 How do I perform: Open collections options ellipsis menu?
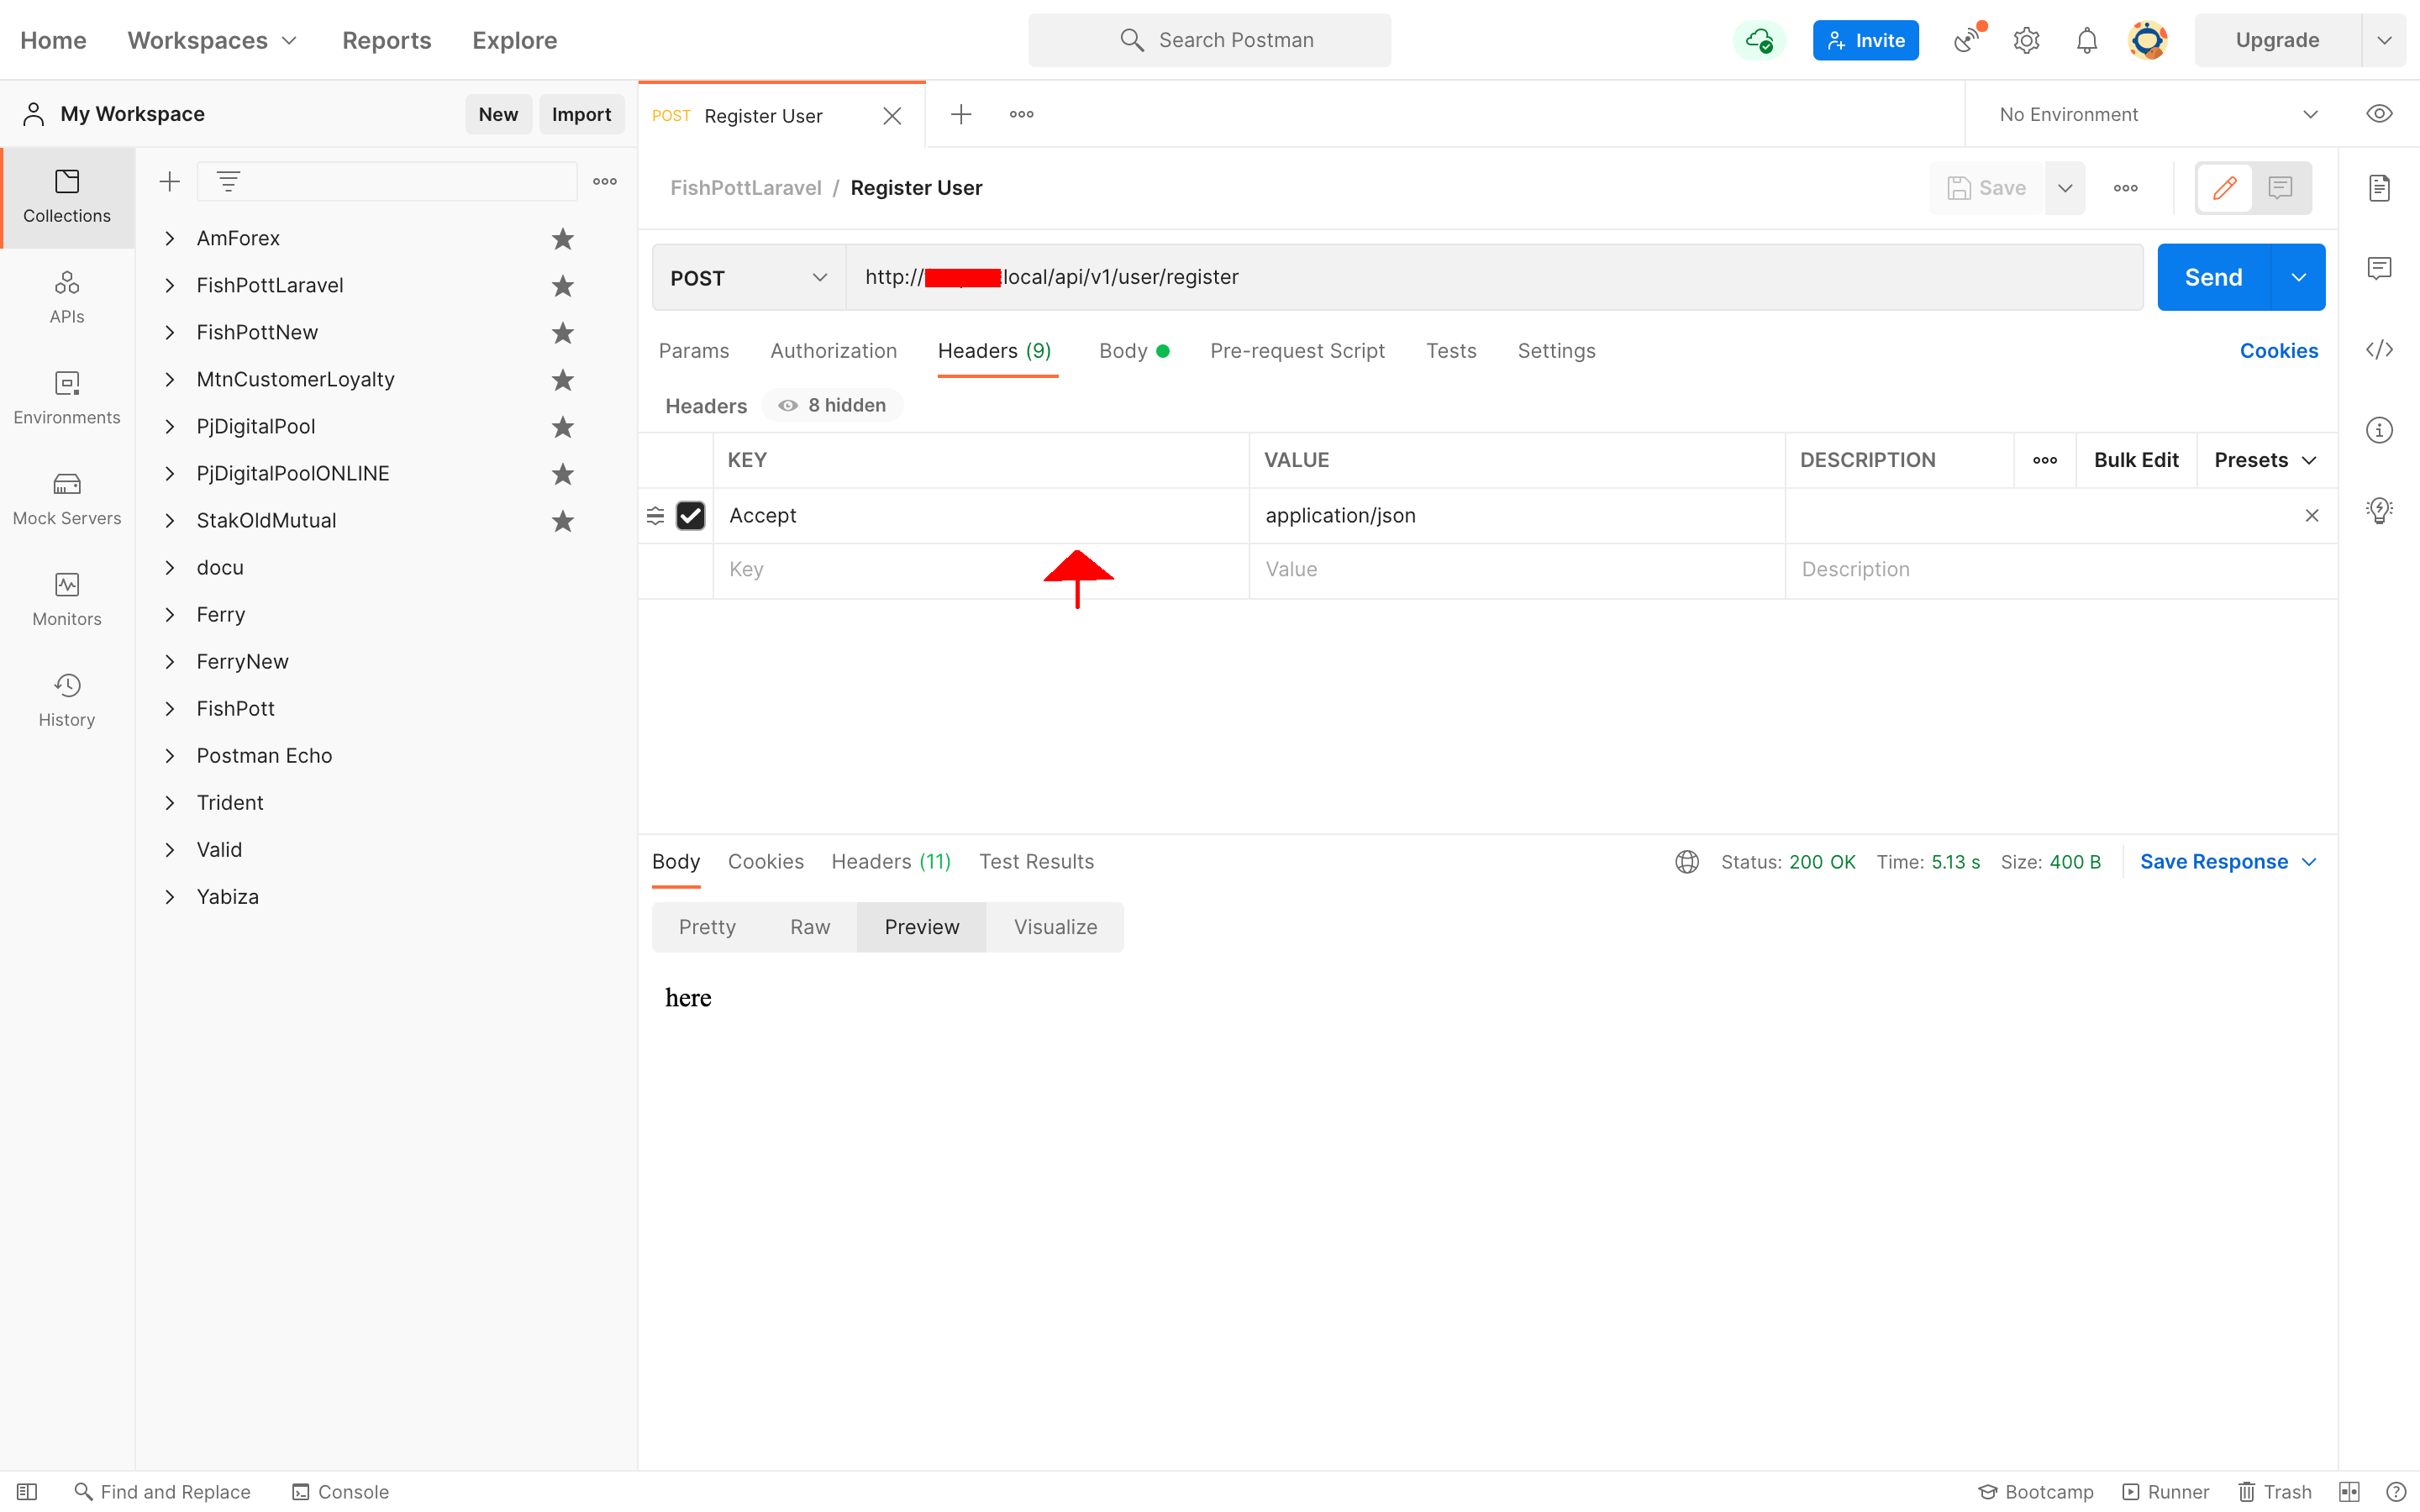[x=605, y=181]
